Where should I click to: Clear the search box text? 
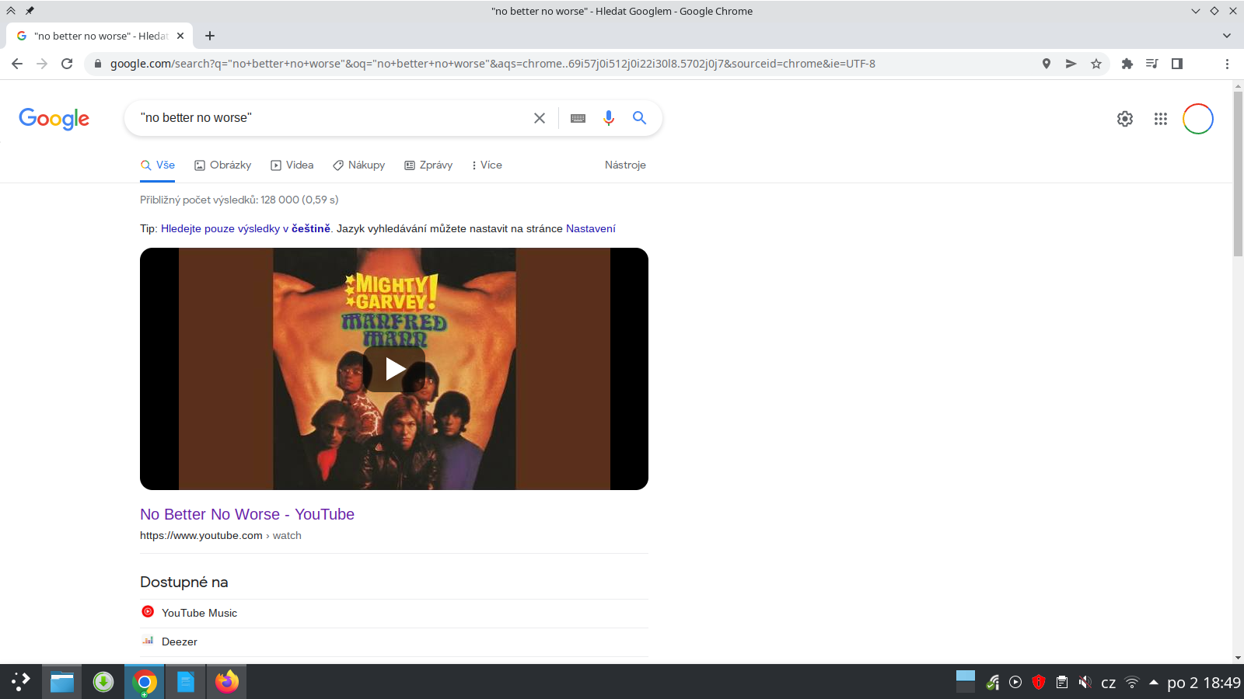tap(540, 118)
